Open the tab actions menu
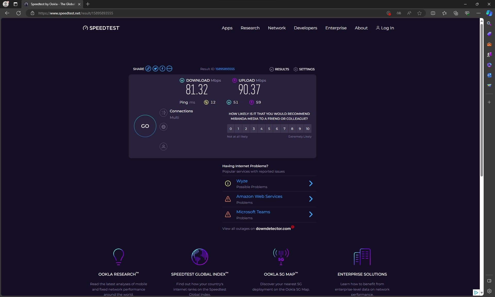This screenshot has height=297, width=495. 15,4
